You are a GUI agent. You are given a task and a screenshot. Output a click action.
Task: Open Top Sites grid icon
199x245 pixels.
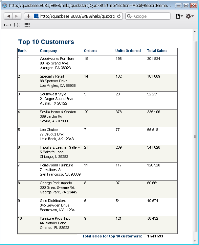27,25
